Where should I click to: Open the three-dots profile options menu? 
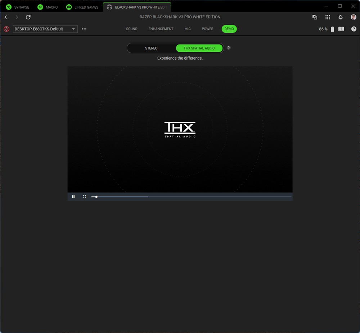pyautogui.click(x=84, y=29)
